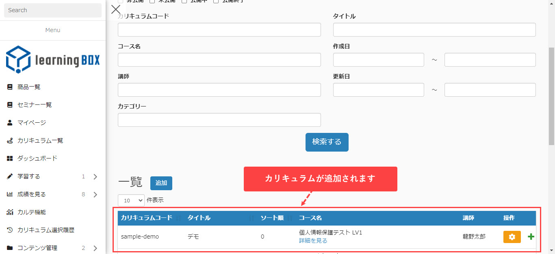Click the dashboard grid icon for ダッシュボード

(x=10, y=158)
